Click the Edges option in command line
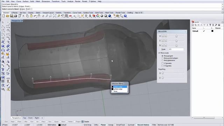Screen dimensions: 224x126 (22, 9)
